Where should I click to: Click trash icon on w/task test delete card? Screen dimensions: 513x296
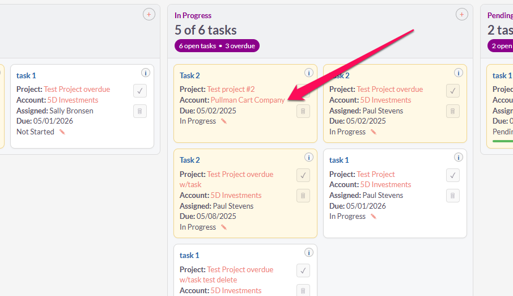pos(303,290)
